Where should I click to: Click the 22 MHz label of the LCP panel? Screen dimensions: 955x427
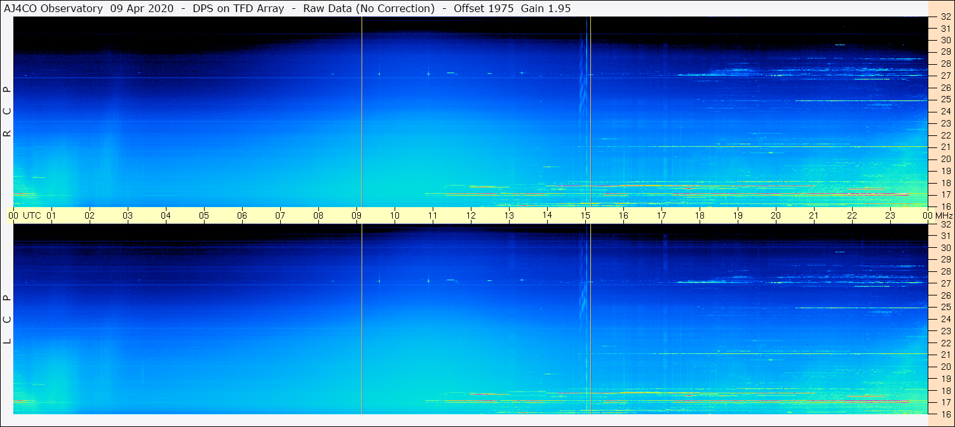click(945, 342)
